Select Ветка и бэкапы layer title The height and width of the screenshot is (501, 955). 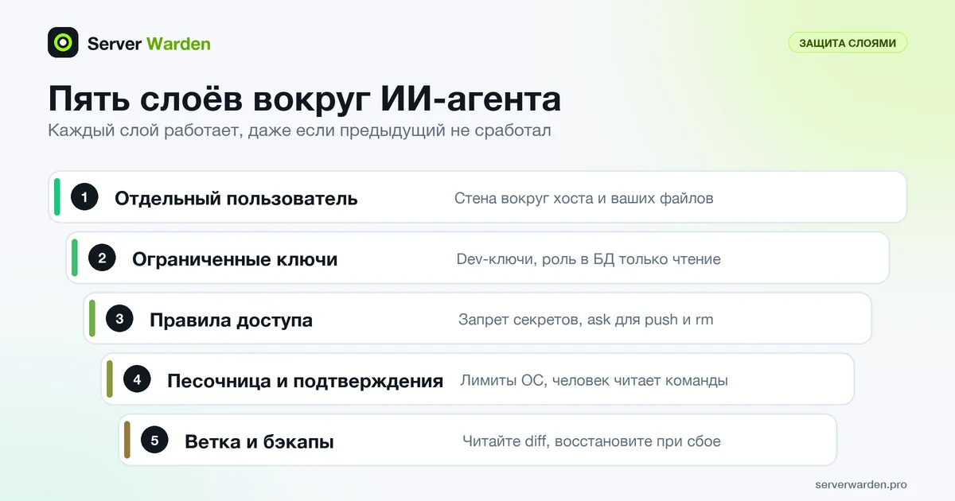pos(259,441)
